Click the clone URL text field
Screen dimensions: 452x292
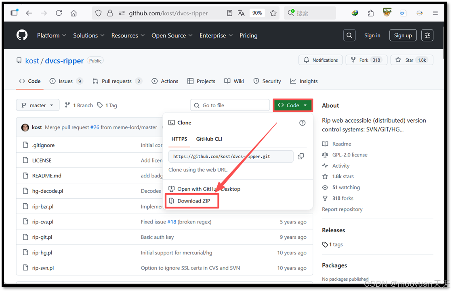click(231, 156)
